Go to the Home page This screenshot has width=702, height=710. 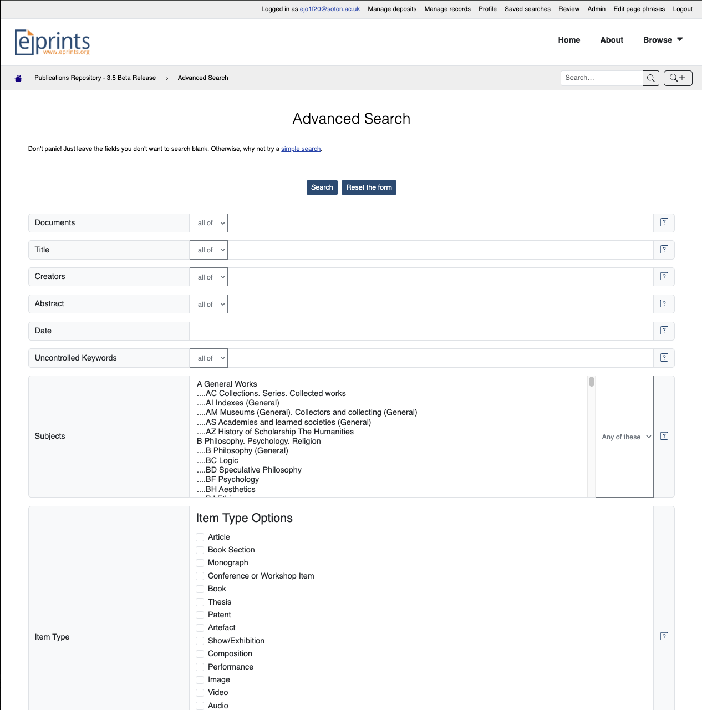pyautogui.click(x=569, y=40)
